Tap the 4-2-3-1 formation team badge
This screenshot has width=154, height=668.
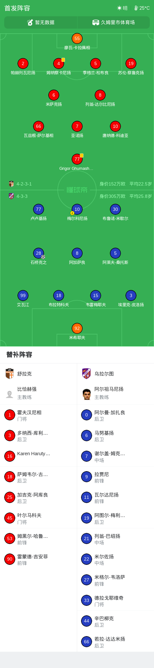point(11,184)
